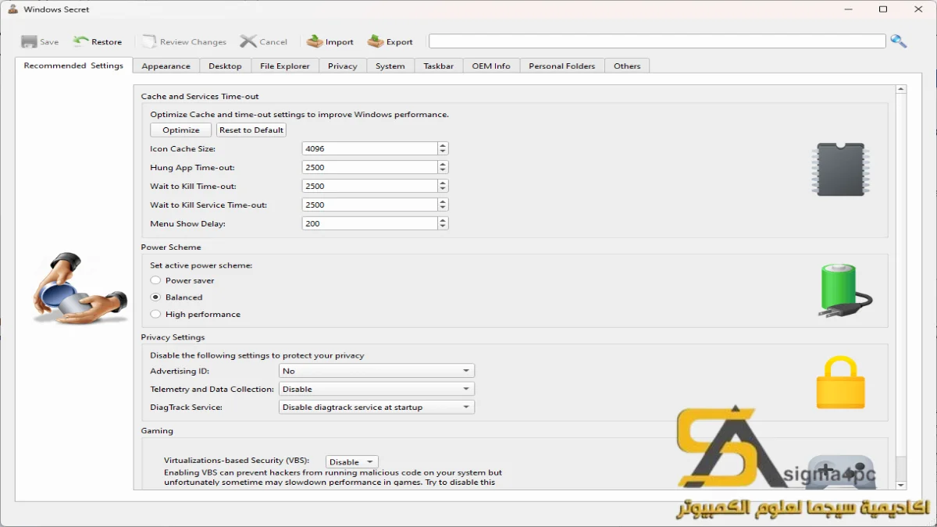Click the Optimize button
937x527 pixels.
(181, 130)
